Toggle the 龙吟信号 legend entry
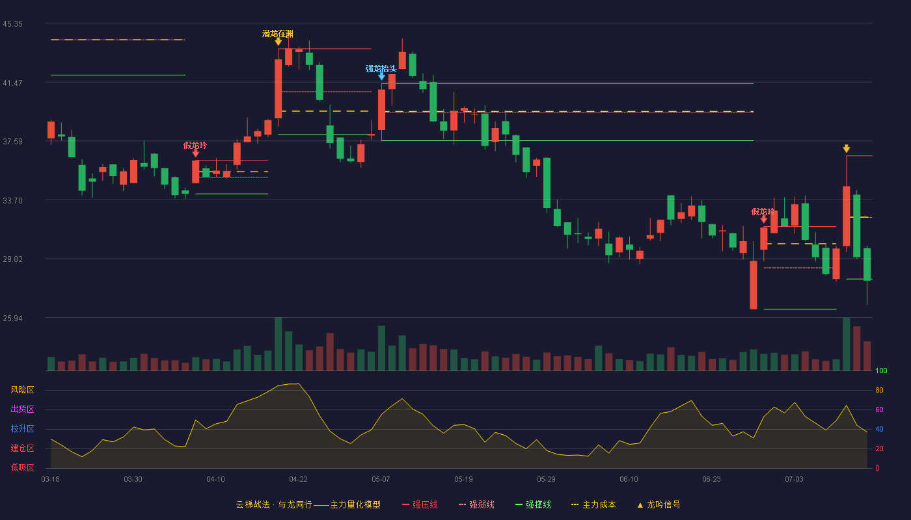The width and height of the screenshot is (911, 520). (659, 504)
